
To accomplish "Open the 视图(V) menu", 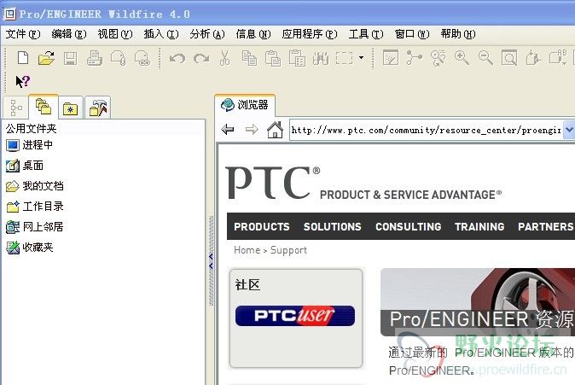I will pos(115,34).
